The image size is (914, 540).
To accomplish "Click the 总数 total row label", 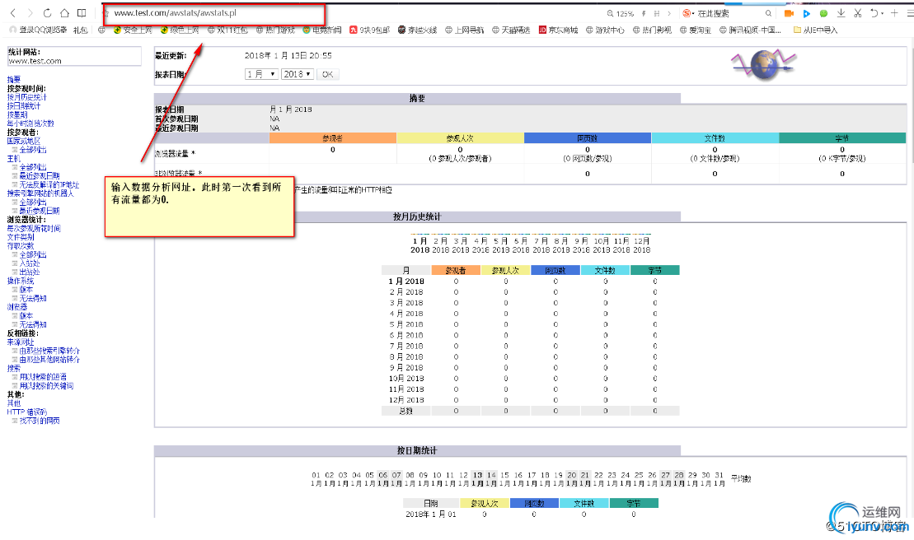I will [x=406, y=411].
